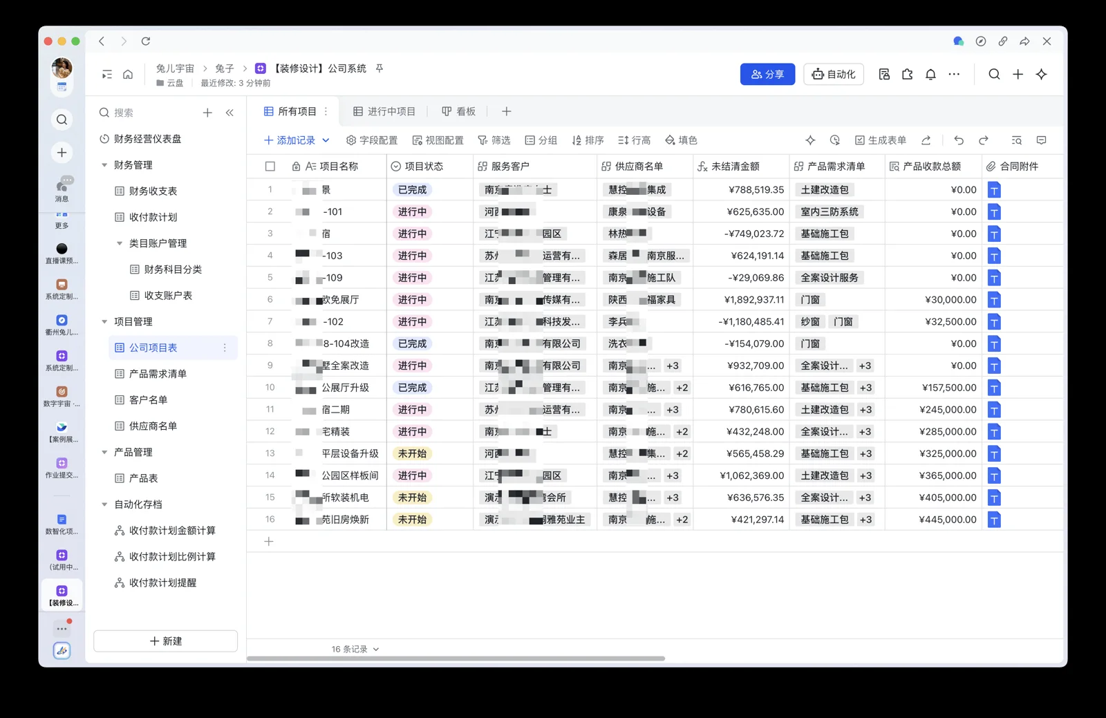Collapse the 类目账户管理 group
Viewport: 1106px width, 718px height.
(120, 243)
